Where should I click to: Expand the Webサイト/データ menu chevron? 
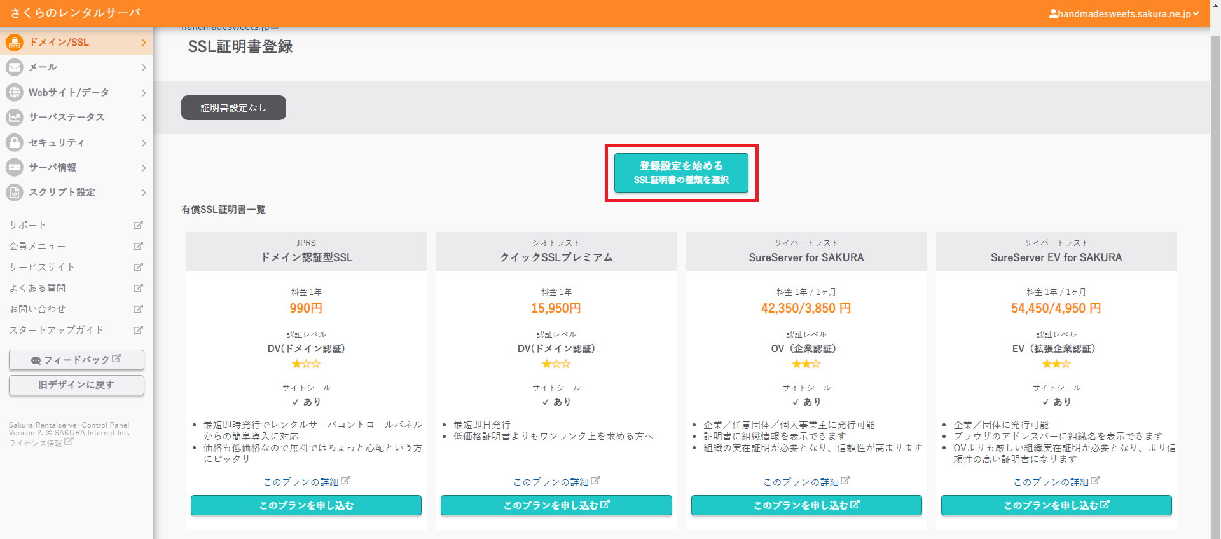tap(144, 93)
